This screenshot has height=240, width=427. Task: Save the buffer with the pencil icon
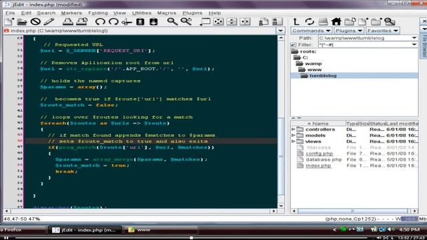click(x=49, y=21)
